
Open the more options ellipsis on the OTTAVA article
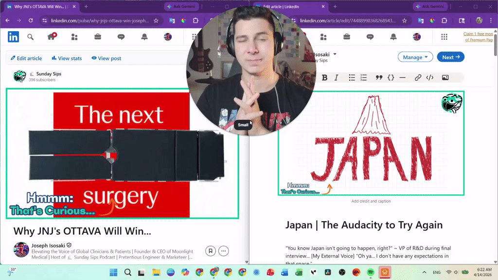[x=224, y=251]
